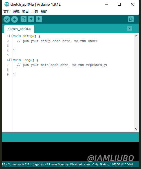Open the tab options dropdown arrow
The height and width of the screenshot is (169, 141).
(129, 28)
